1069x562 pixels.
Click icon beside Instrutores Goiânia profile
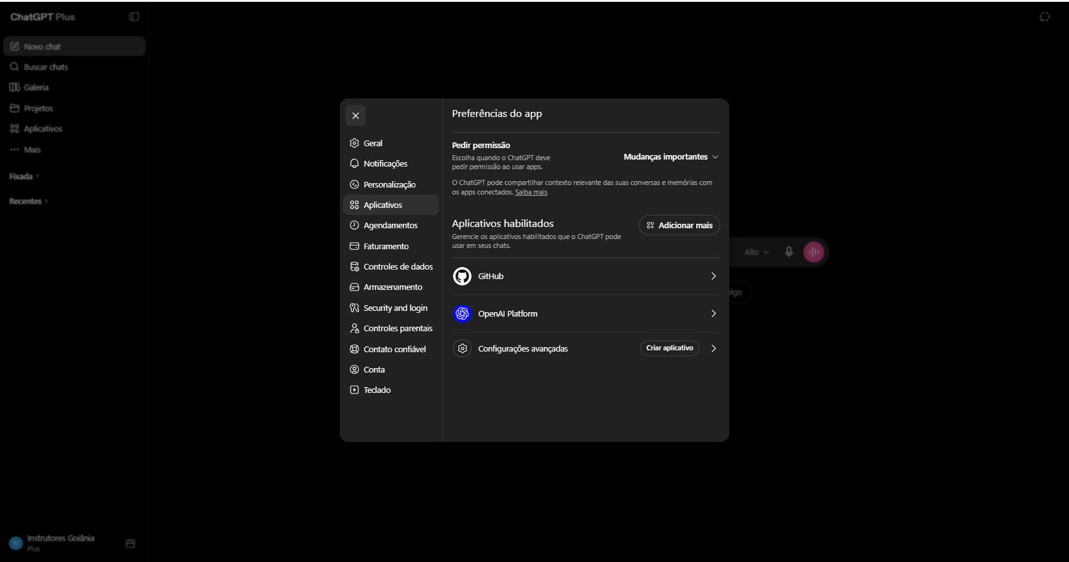point(130,544)
